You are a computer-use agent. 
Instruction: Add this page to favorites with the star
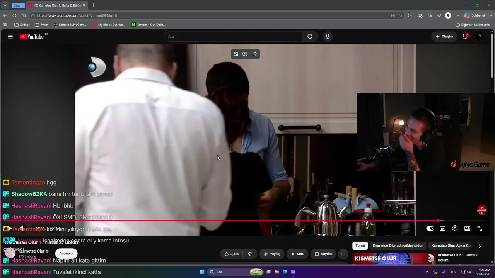click(x=401, y=15)
